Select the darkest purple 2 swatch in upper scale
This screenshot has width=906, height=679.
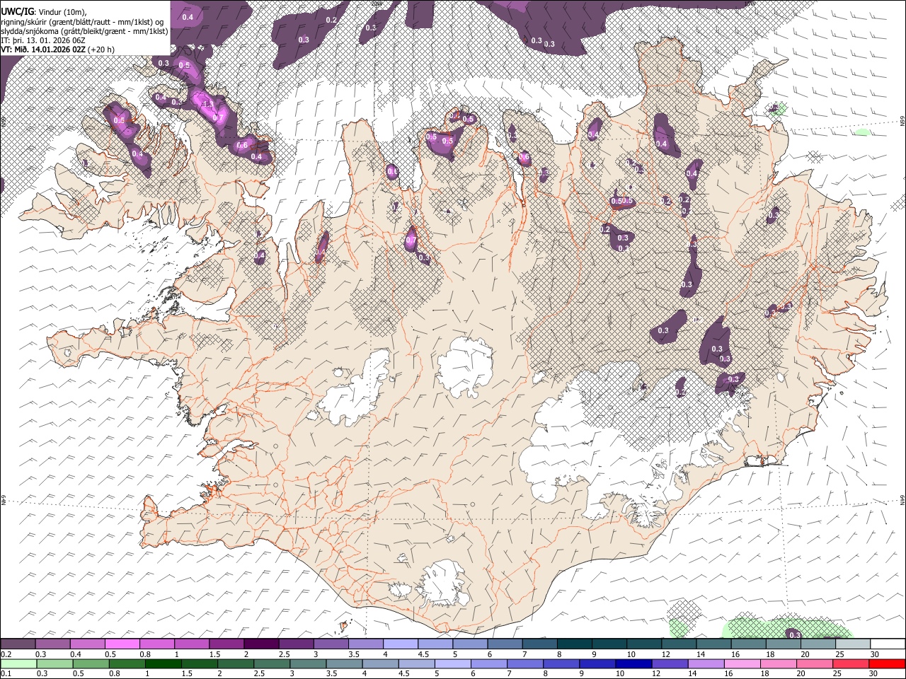click(x=261, y=644)
